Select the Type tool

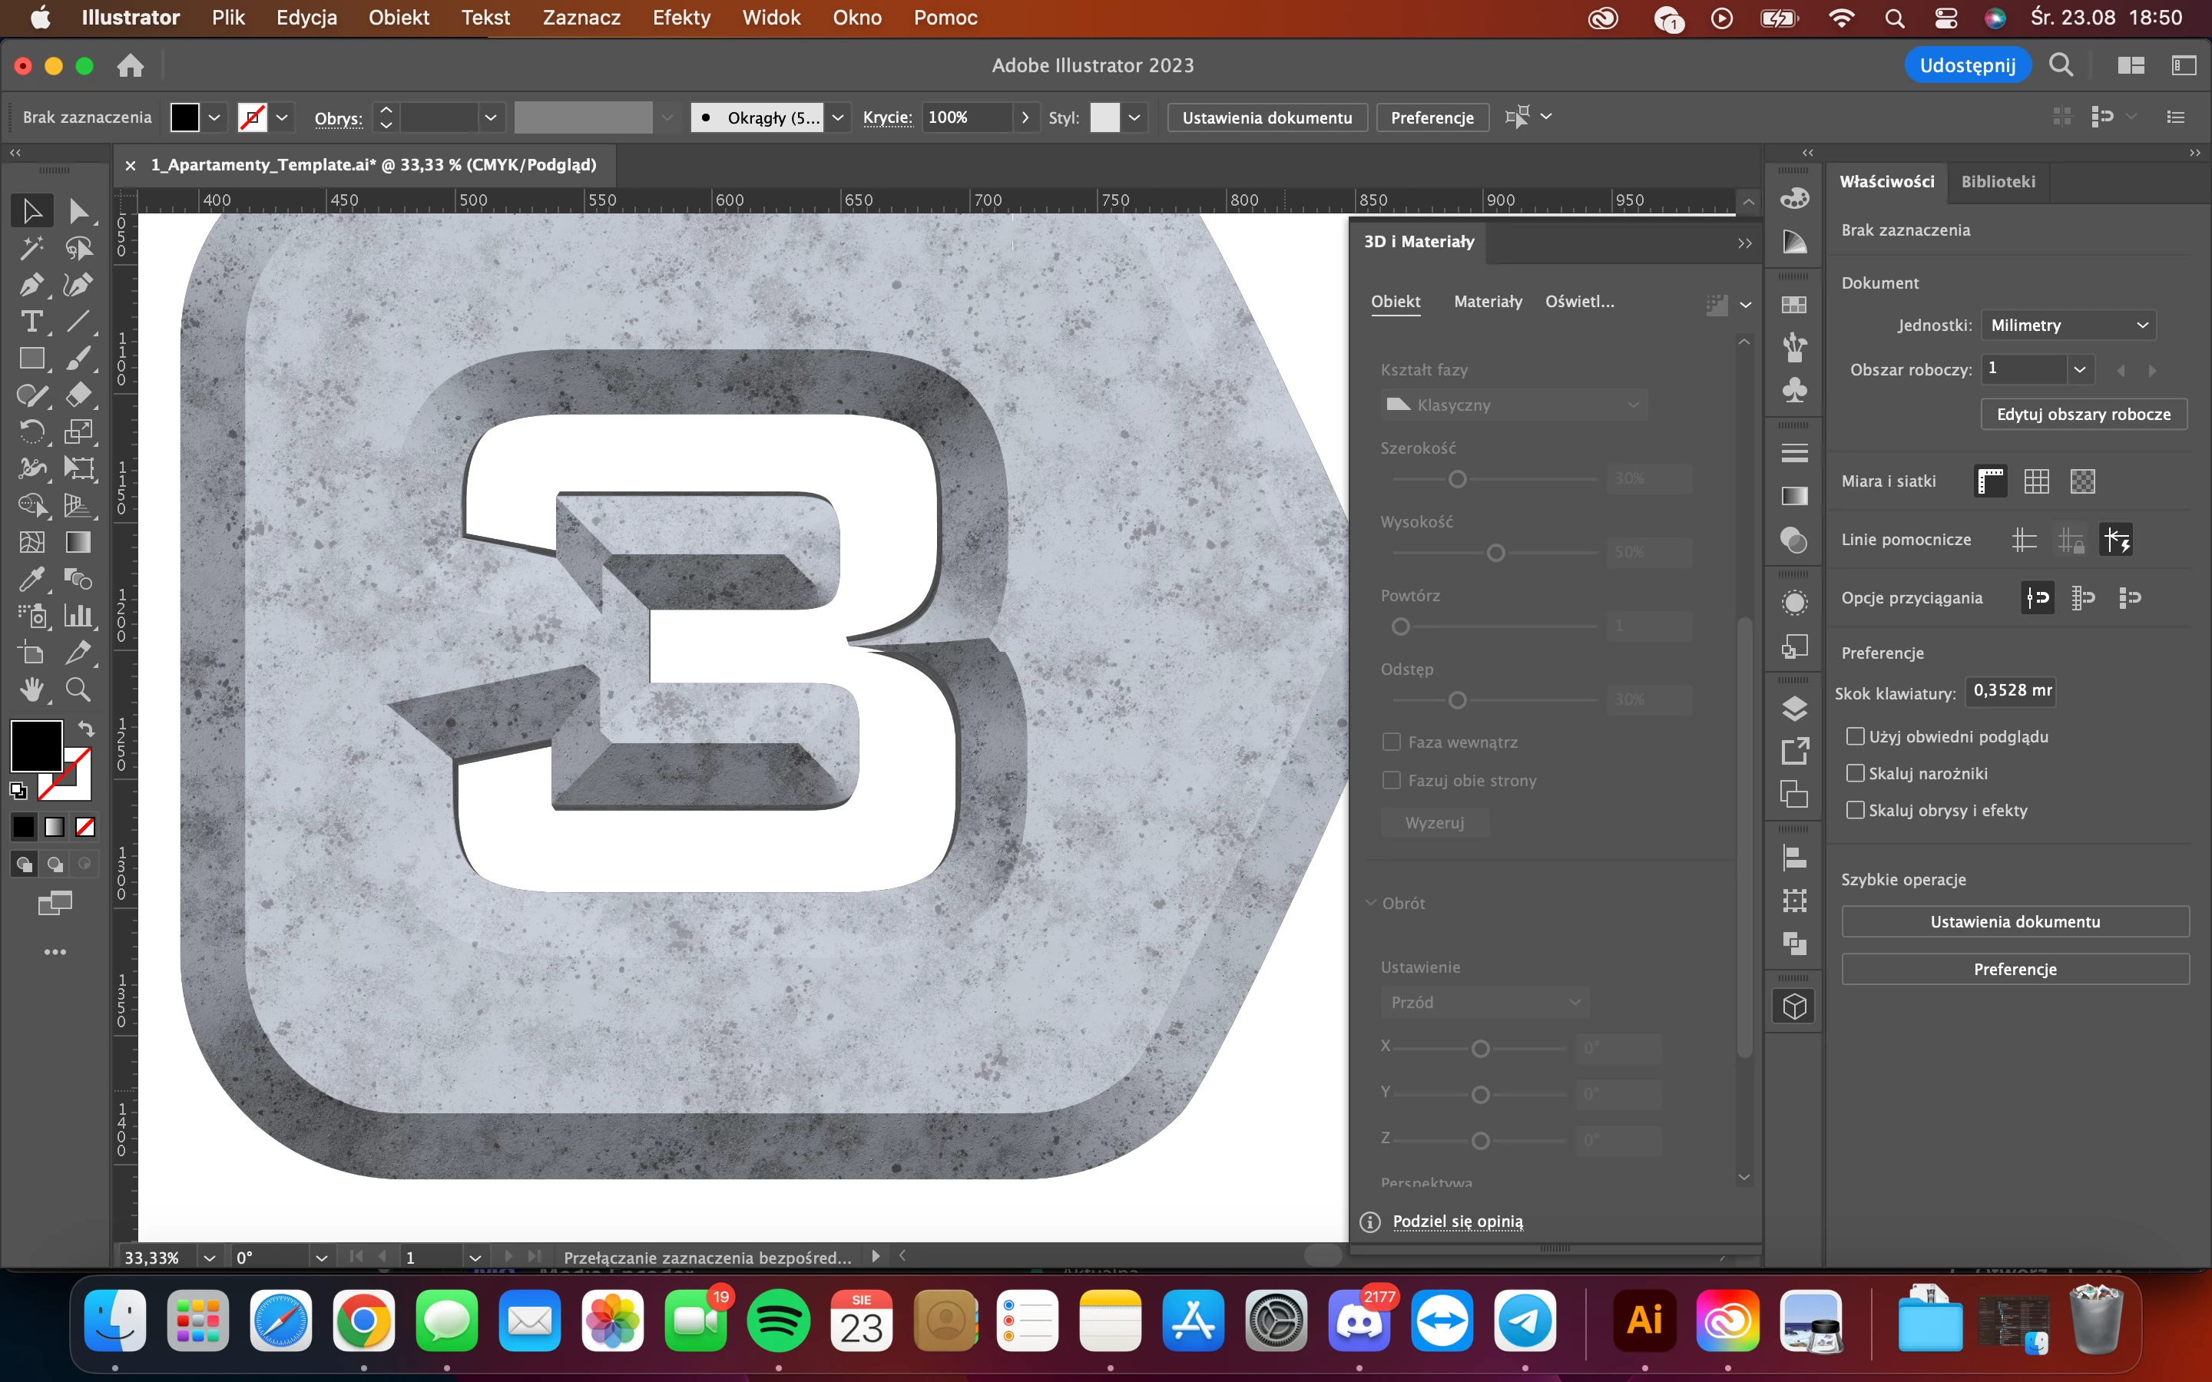pyautogui.click(x=31, y=322)
